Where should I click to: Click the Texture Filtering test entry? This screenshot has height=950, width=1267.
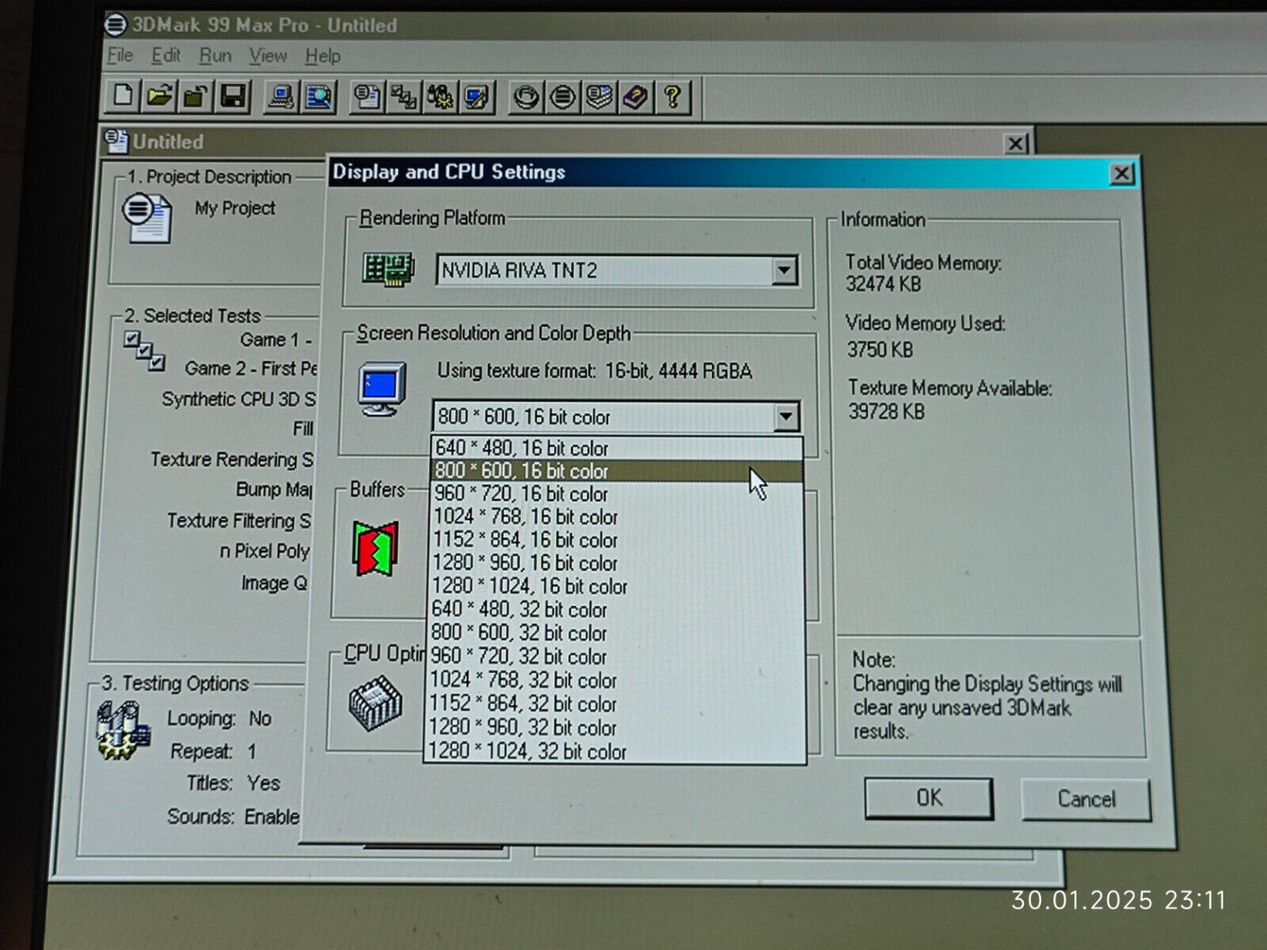(x=239, y=521)
